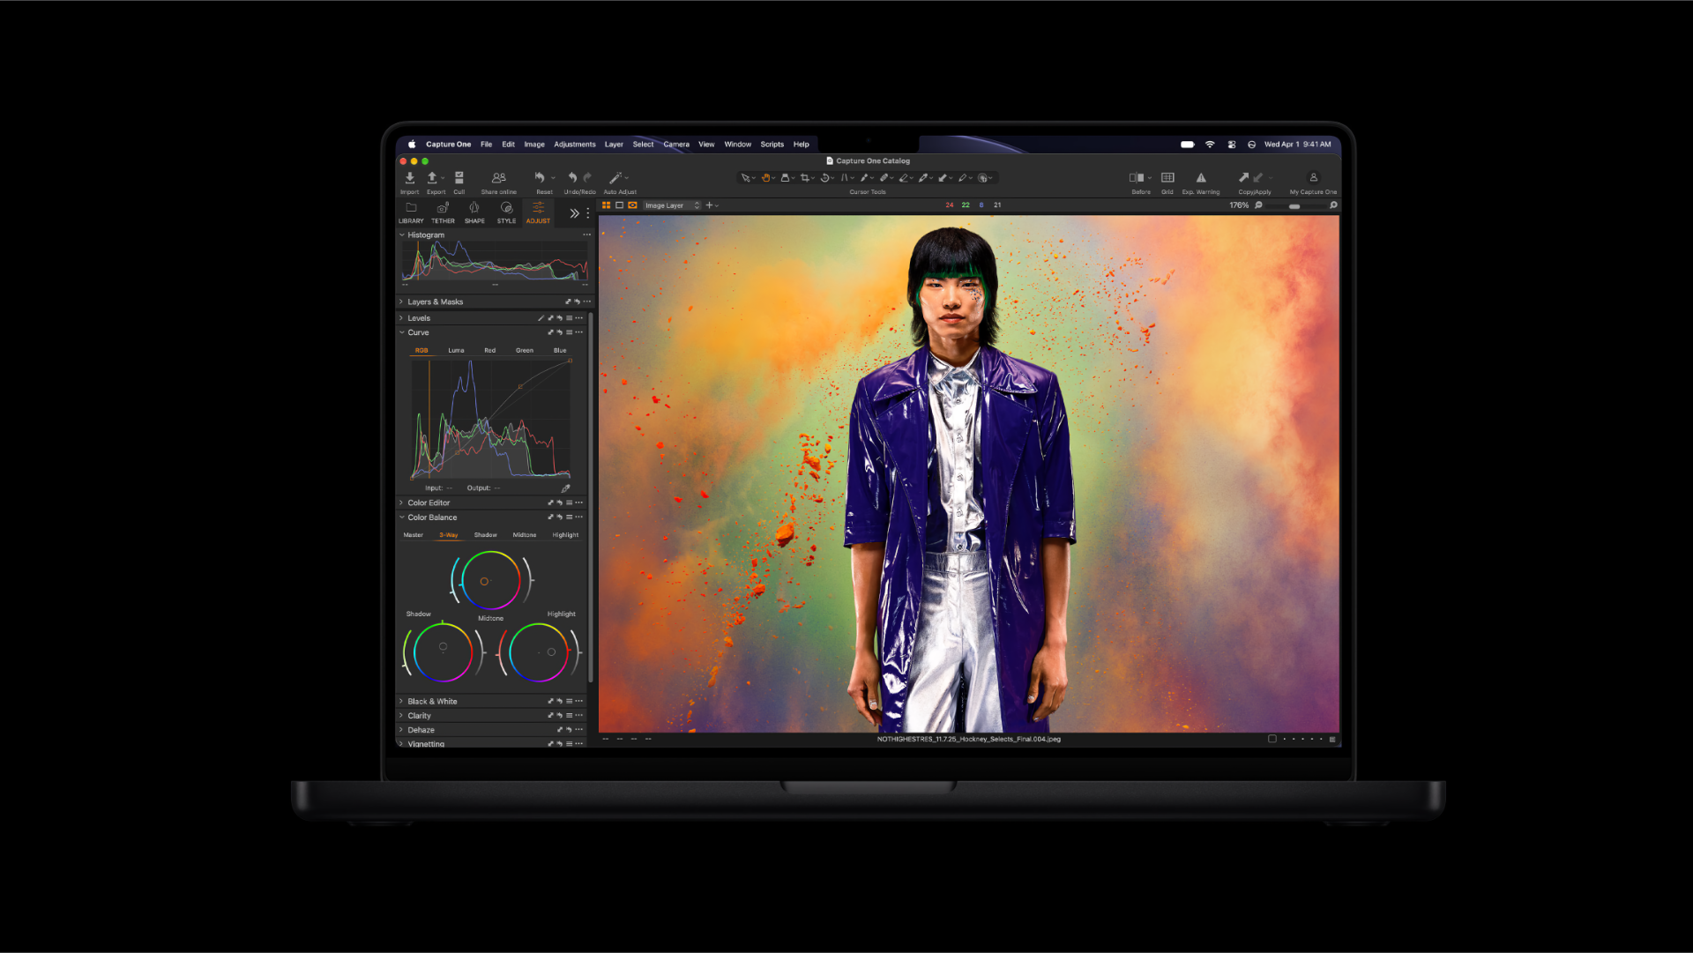Open the Shape tool tab
The width and height of the screenshot is (1693, 953).
tap(474, 212)
